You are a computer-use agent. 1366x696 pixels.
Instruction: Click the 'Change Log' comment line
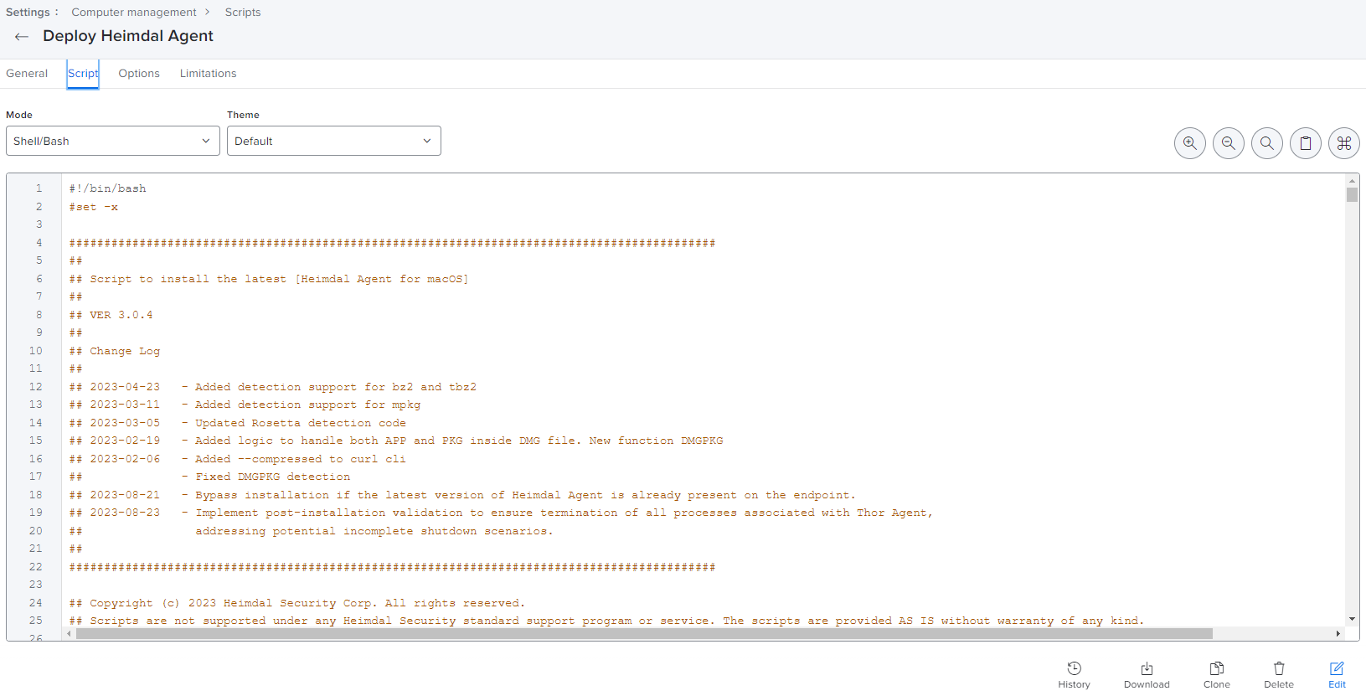click(x=115, y=351)
